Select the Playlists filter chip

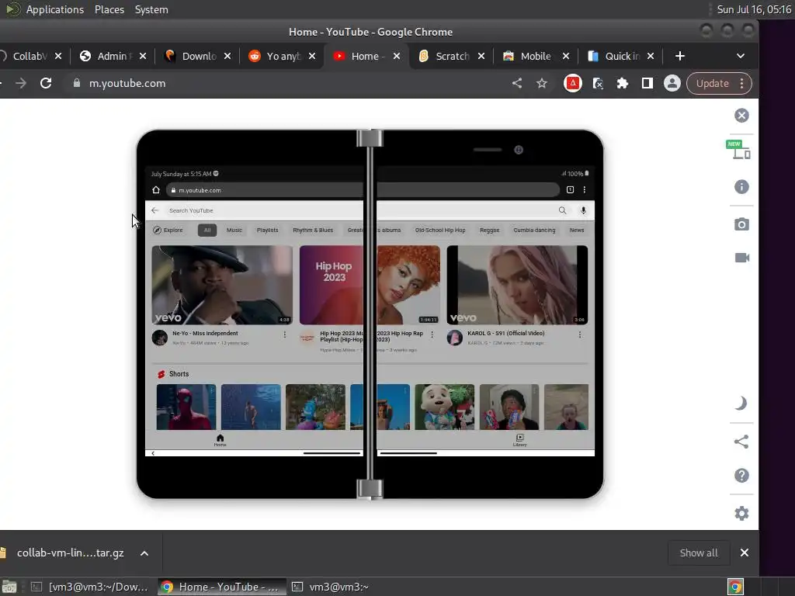coord(267,230)
